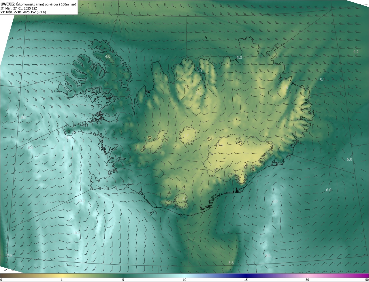Click the '50' tick on the color scale
The image size is (369, 282).
tap(367, 280)
